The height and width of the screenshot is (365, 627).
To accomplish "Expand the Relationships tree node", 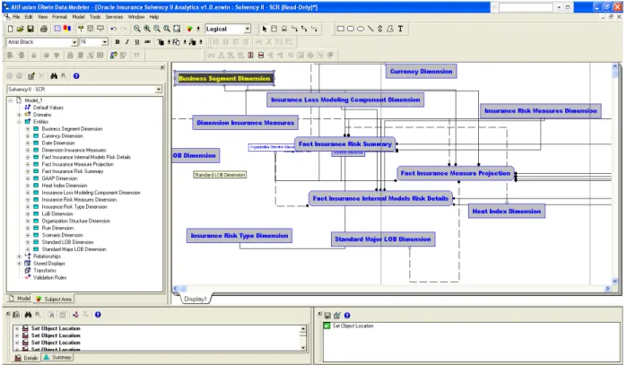I will 19,256.
